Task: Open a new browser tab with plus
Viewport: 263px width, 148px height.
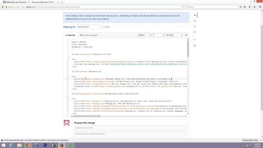Action: (62, 2)
